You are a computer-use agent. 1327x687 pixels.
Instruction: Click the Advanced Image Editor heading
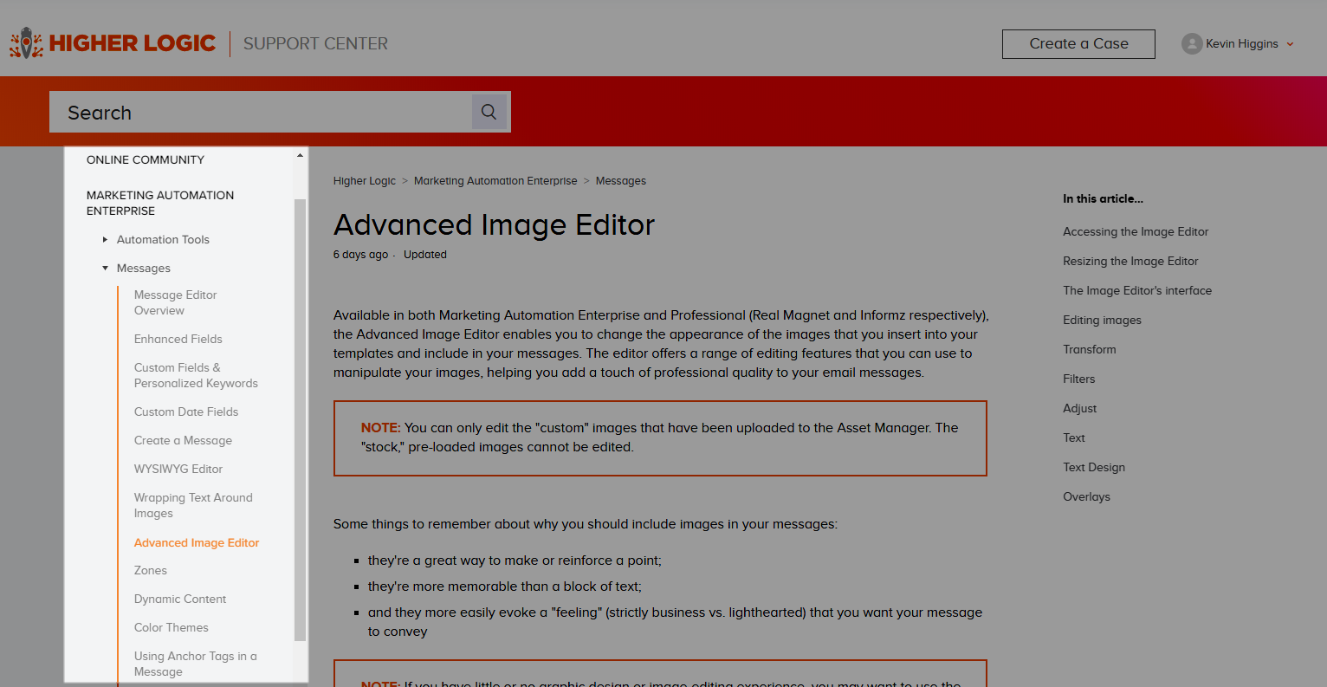pyautogui.click(x=494, y=225)
